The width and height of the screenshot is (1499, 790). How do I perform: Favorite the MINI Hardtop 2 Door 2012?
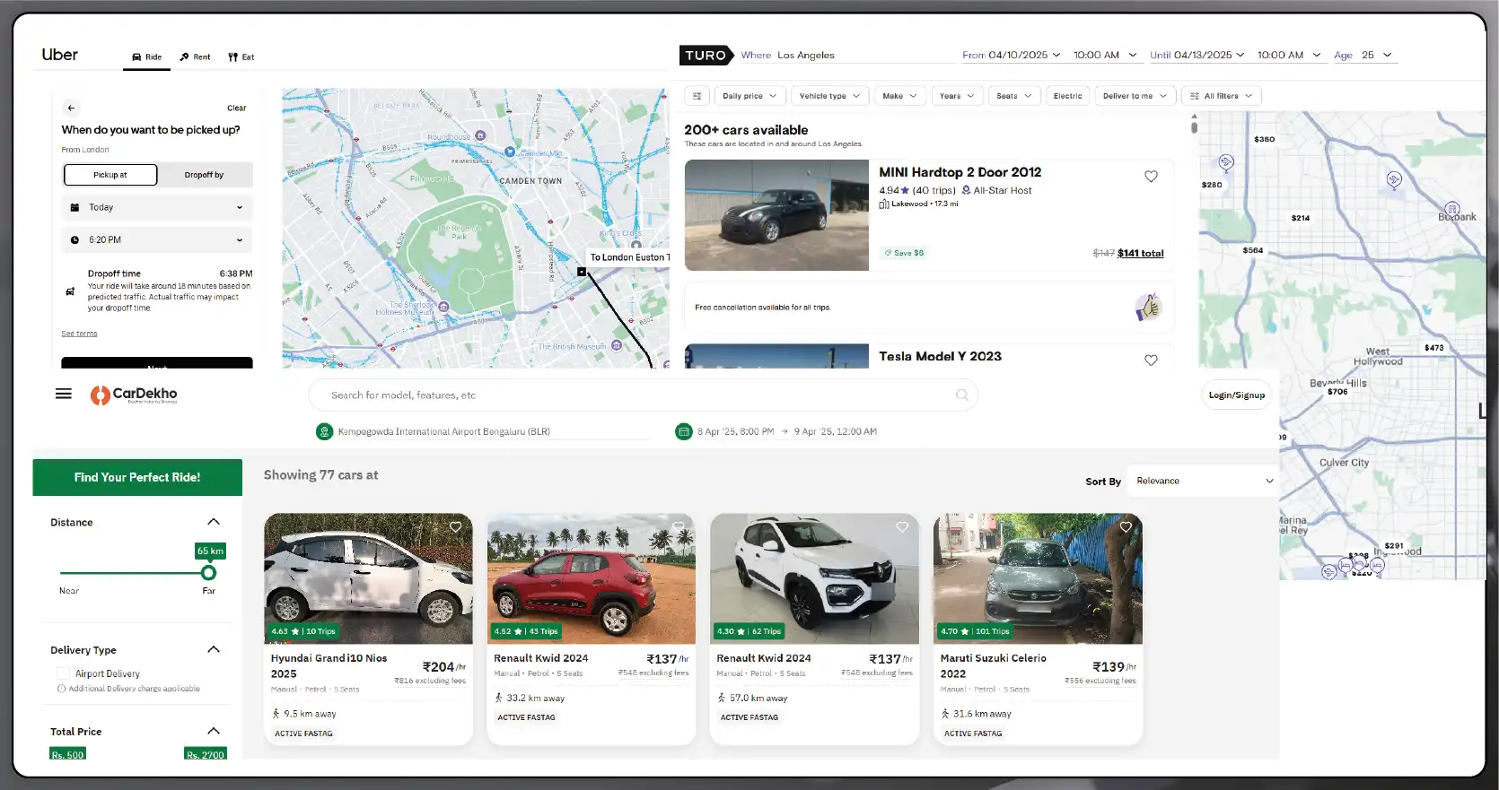coord(1151,177)
